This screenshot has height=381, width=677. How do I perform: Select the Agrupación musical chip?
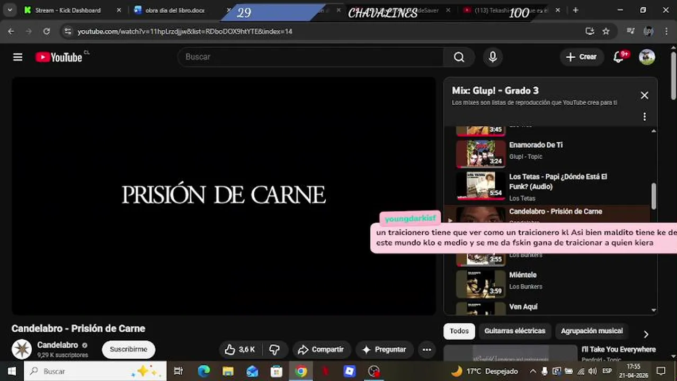pos(592,331)
